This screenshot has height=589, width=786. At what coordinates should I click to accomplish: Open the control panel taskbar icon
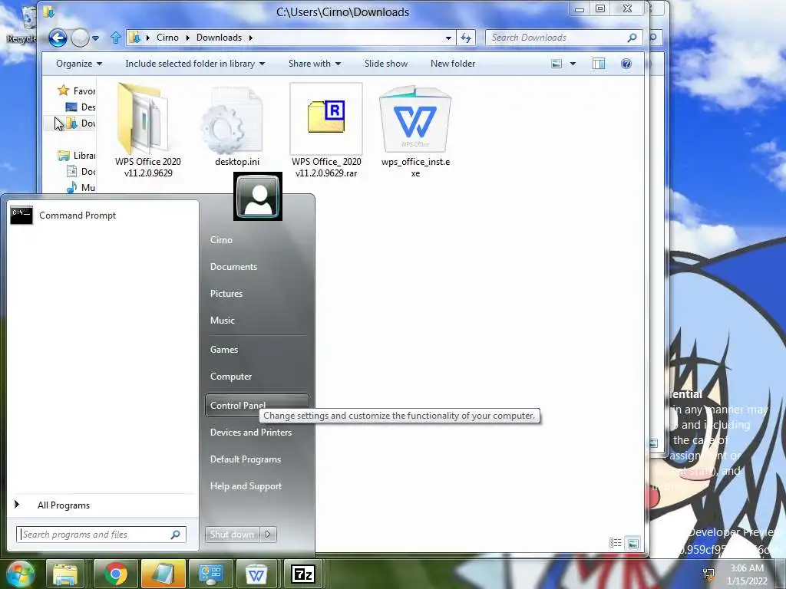tap(210, 574)
